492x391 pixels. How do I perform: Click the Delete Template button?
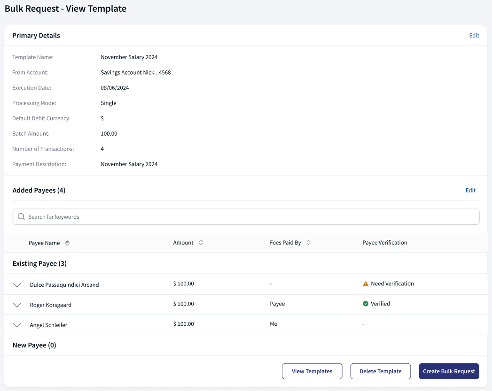[x=380, y=371]
